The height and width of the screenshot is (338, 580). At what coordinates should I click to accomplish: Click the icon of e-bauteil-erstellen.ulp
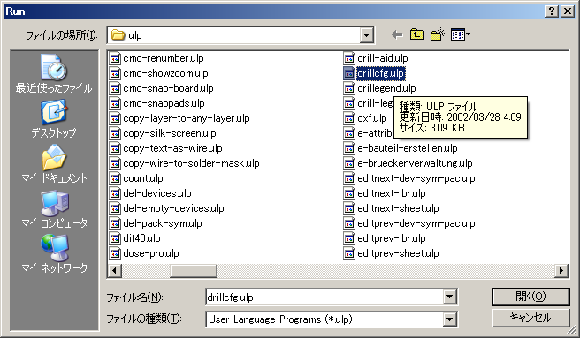click(349, 148)
